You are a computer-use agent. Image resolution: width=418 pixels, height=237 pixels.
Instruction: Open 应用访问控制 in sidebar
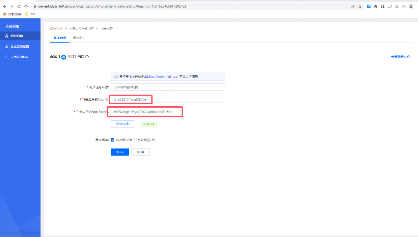pos(20,57)
